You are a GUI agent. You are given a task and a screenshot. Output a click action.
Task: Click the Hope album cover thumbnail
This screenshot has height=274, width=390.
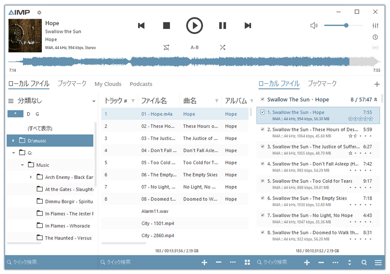click(x=25, y=35)
